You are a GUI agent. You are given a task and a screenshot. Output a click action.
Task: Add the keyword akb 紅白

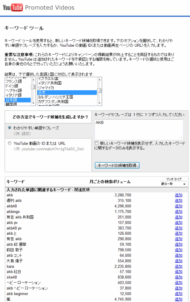pyautogui.click(x=179, y=272)
